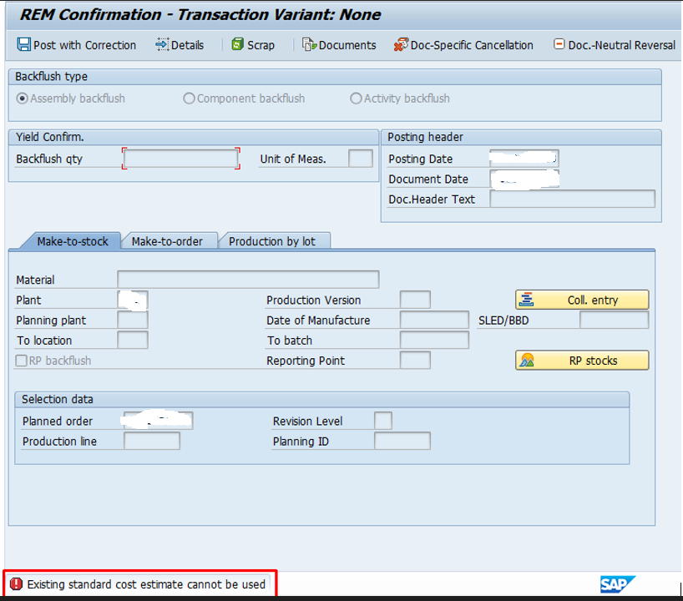Click the RP stocks button icon
Viewport: 683px width, 601px height.
[527, 360]
